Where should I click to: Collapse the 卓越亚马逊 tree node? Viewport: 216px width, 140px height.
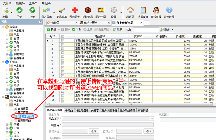coord(3,97)
